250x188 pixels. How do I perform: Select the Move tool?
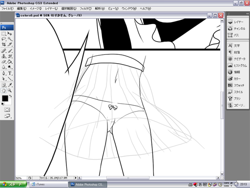pos(10,34)
